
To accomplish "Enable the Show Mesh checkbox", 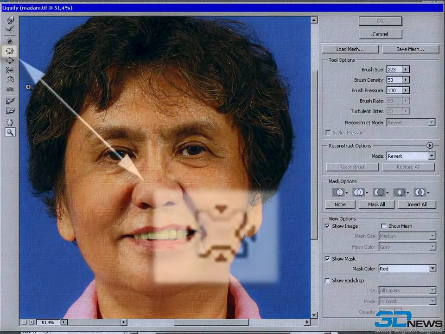I will pos(384,226).
